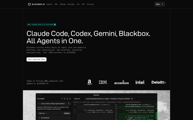Click the Get Started Now button
The image size is (193, 120).
click(x=36, y=59)
